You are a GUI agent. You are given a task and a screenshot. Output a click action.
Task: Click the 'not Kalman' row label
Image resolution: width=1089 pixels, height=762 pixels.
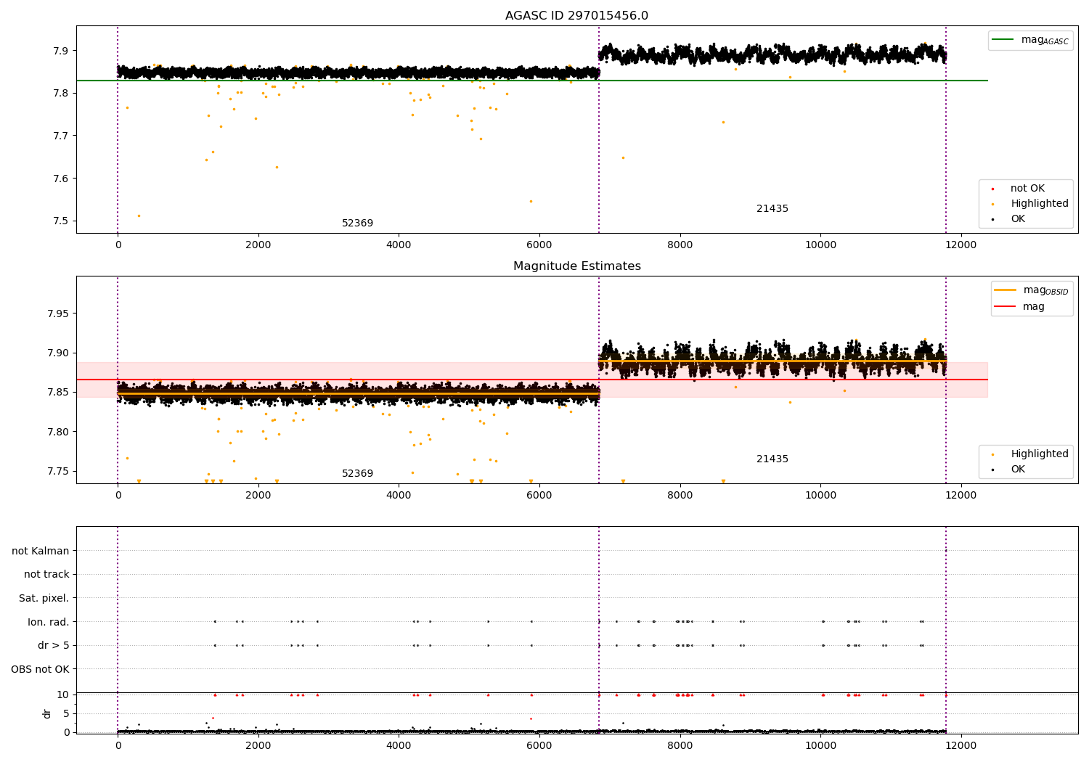(x=41, y=551)
